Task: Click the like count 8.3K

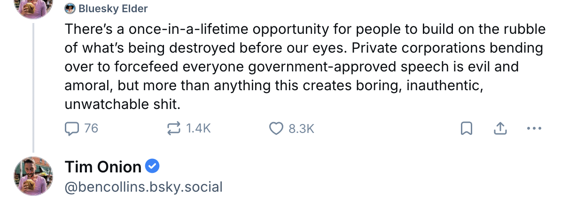Action: (301, 128)
